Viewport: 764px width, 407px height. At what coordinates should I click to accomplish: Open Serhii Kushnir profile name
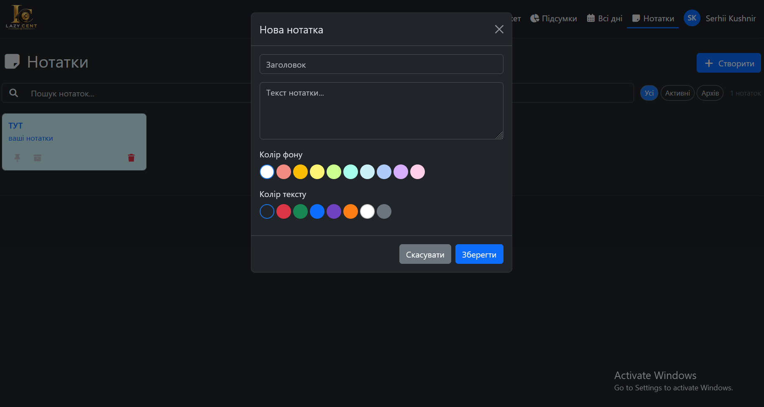pos(731,18)
